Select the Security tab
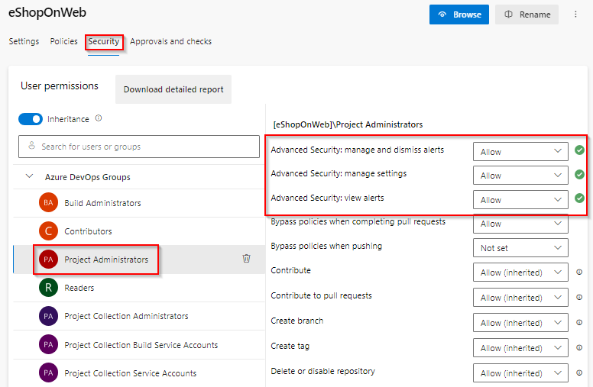Viewport: 593px width, 387px height. [104, 41]
